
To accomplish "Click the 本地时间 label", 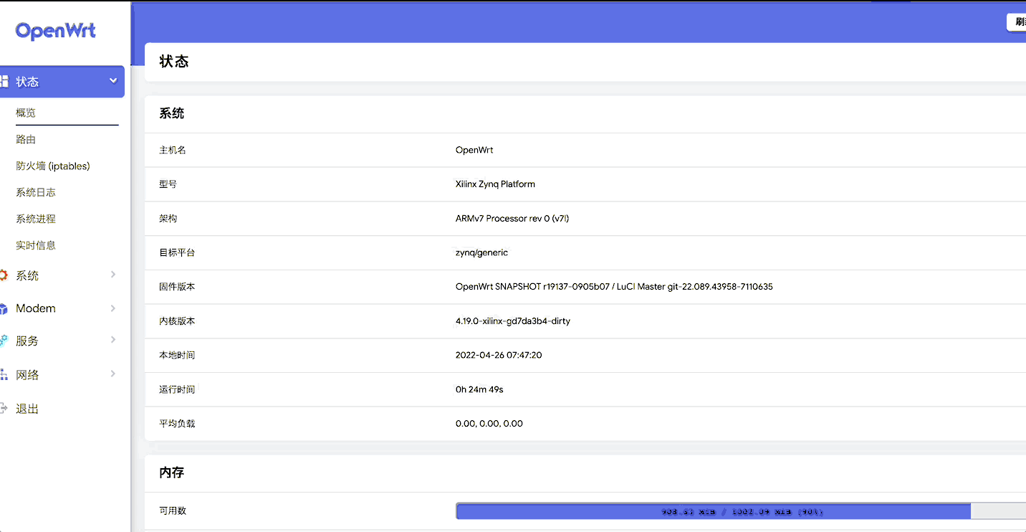I will pos(177,355).
